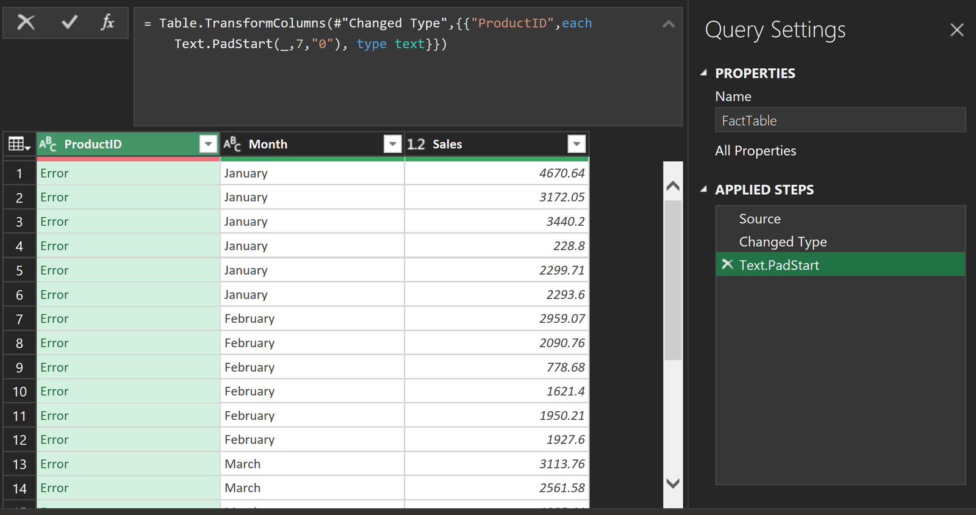Click the query Name field FactTable

pos(839,120)
